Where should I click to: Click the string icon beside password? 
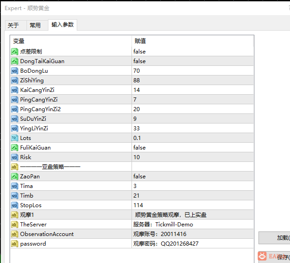[x=15, y=244]
